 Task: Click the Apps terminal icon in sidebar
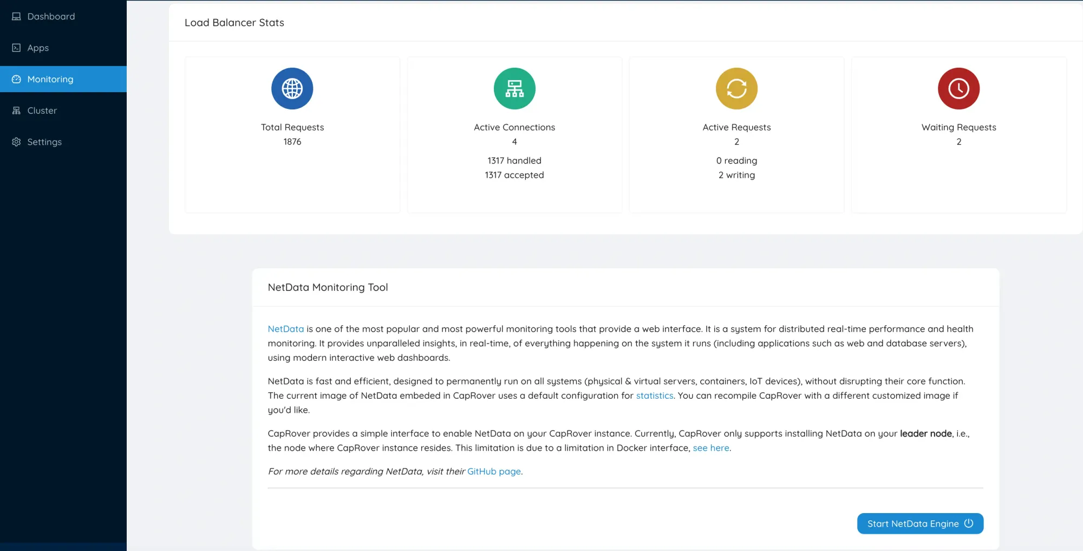point(16,48)
